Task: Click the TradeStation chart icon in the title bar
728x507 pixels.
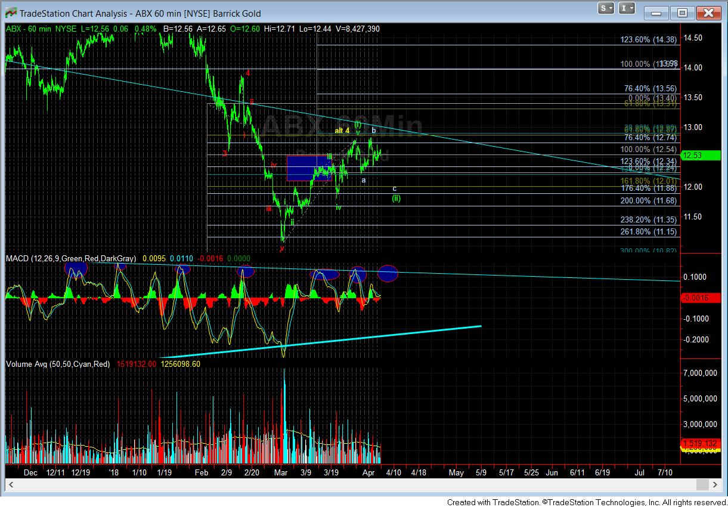Action: pyautogui.click(x=10, y=13)
